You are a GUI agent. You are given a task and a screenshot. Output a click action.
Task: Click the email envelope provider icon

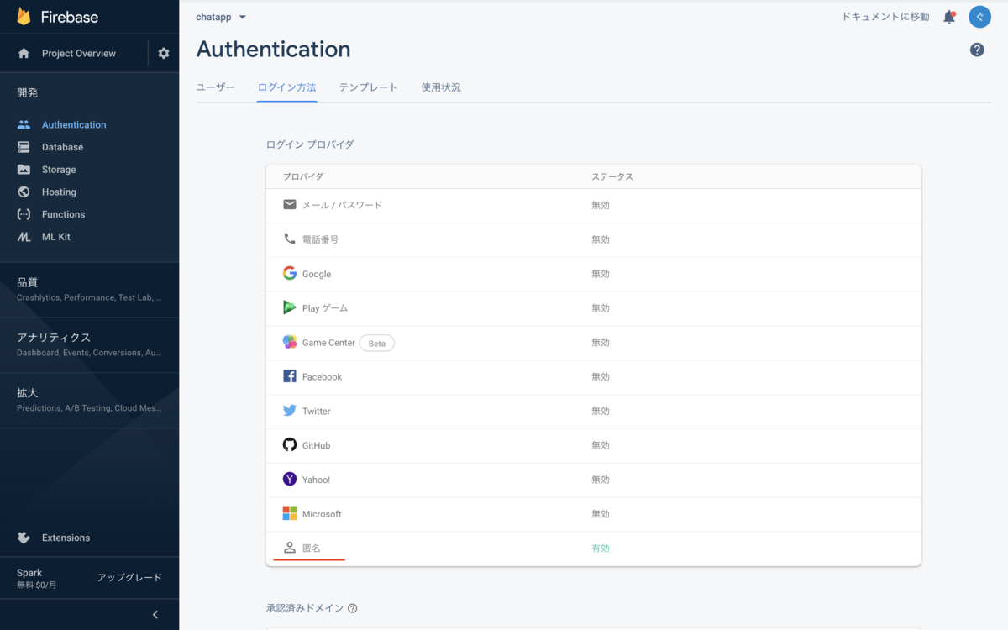[290, 204]
